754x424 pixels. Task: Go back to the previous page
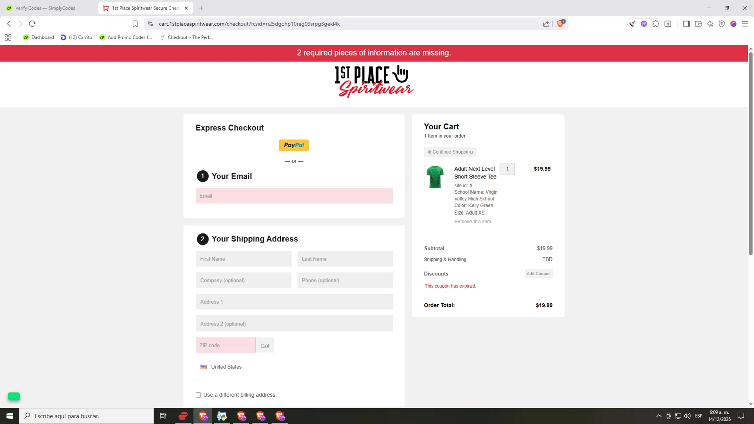click(x=9, y=24)
